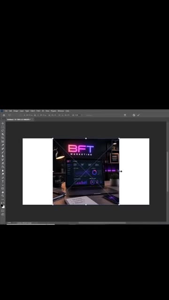Image resolution: width=169 pixels, height=300 pixels.
Task: Select the Move tool
Action: click(x=3, y=123)
